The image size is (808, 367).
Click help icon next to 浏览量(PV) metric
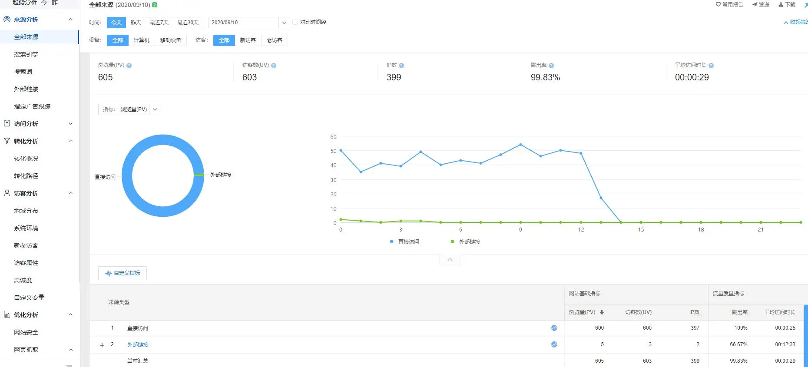tap(129, 66)
